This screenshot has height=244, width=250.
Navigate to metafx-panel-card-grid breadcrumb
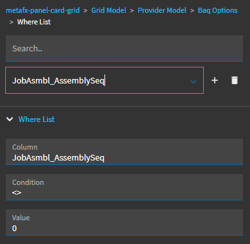[43, 10]
